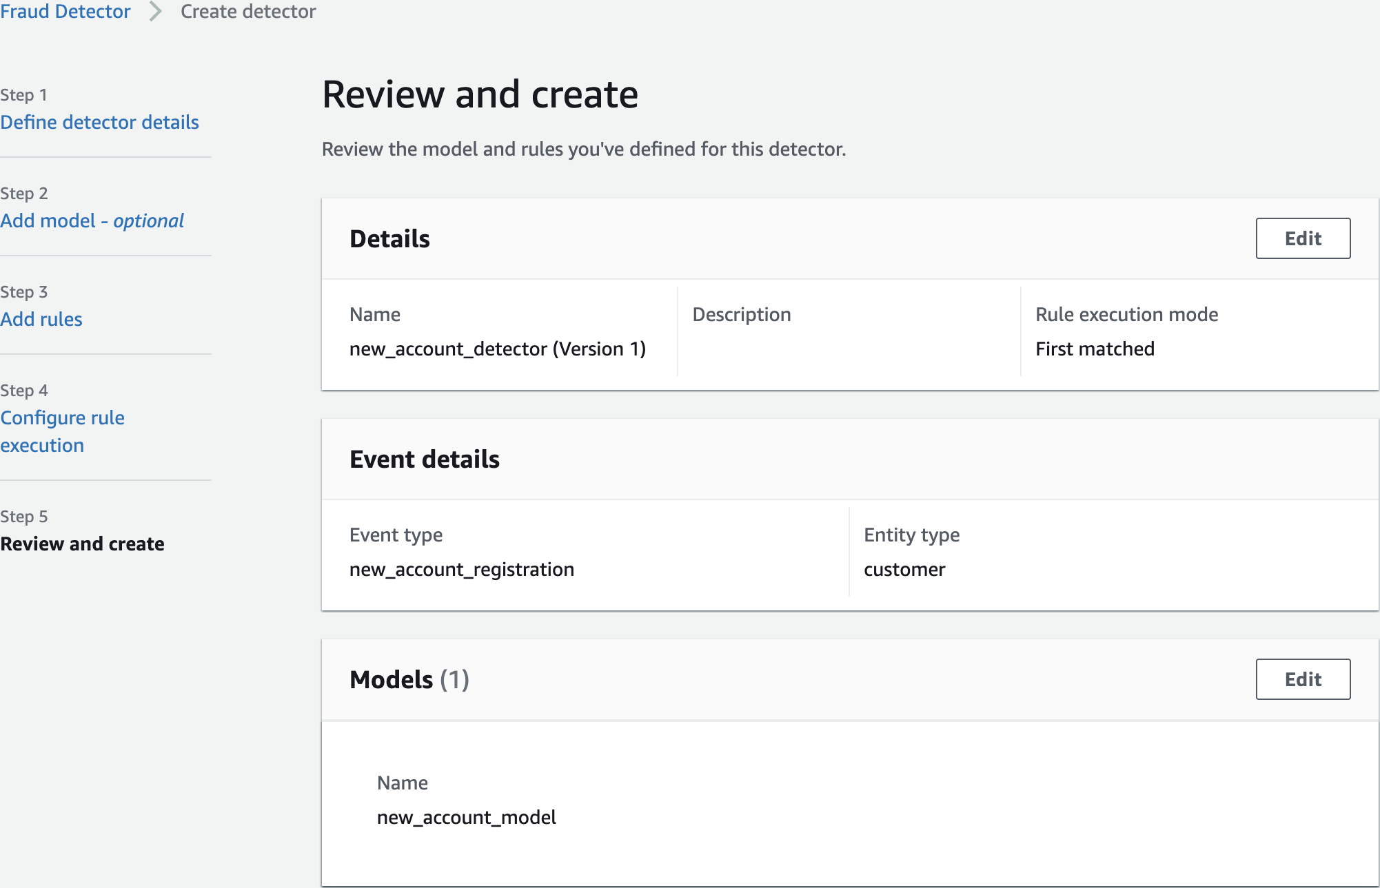1380x888 pixels.
Task: Click the Event details section header
Action: 425,459
